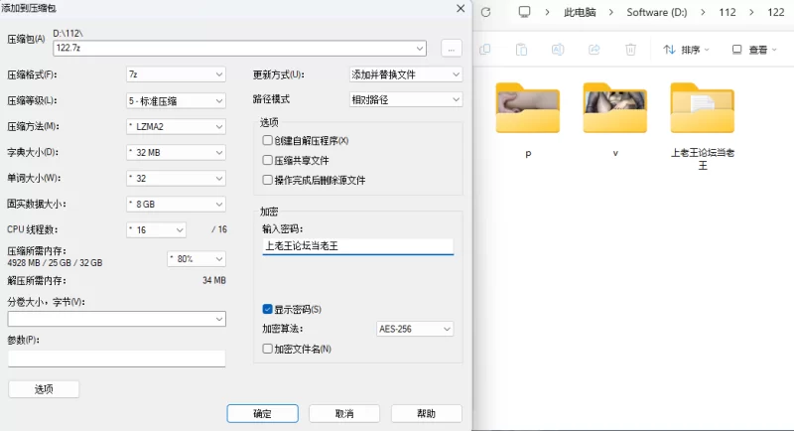Select folder p in Explorer

pyautogui.click(x=528, y=120)
